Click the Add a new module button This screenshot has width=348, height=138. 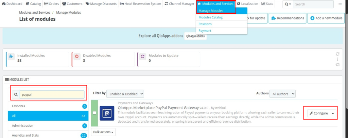coord(326,18)
